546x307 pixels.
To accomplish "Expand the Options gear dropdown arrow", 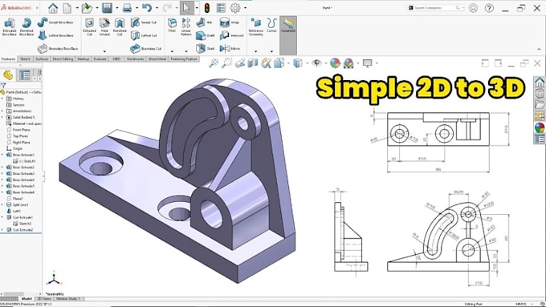I will (245, 8).
